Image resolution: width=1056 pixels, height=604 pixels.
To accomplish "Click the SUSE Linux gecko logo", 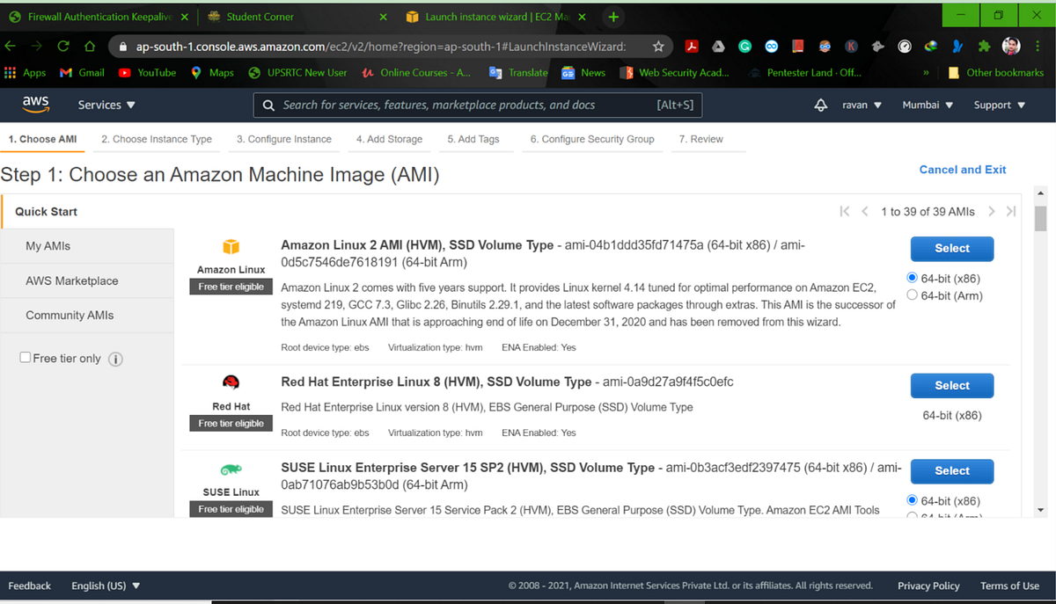I will (231, 469).
